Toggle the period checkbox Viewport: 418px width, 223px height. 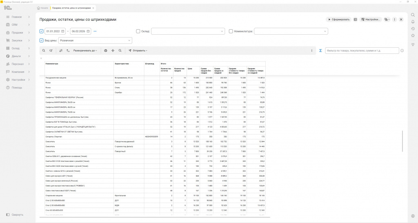pos(41,31)
